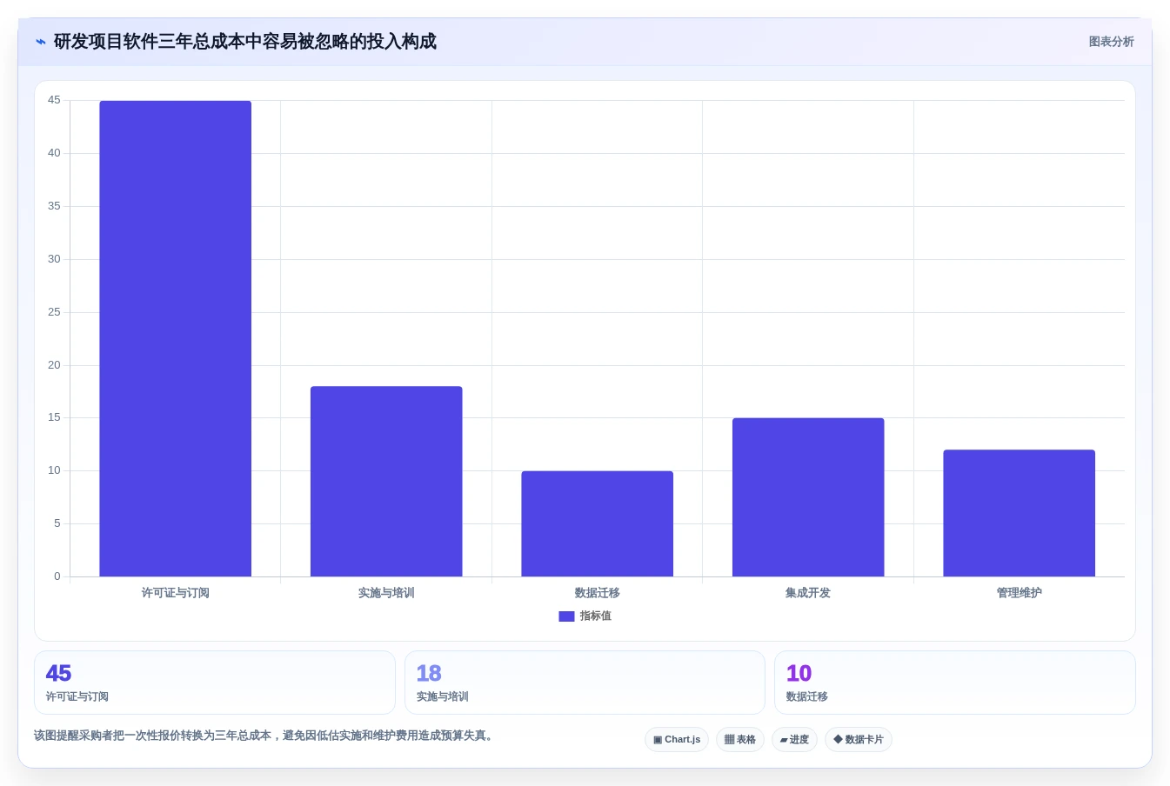This screenshot has height=786, width=1170.
Task: Click the 进度 tag chip
Action: click(794, 740)
